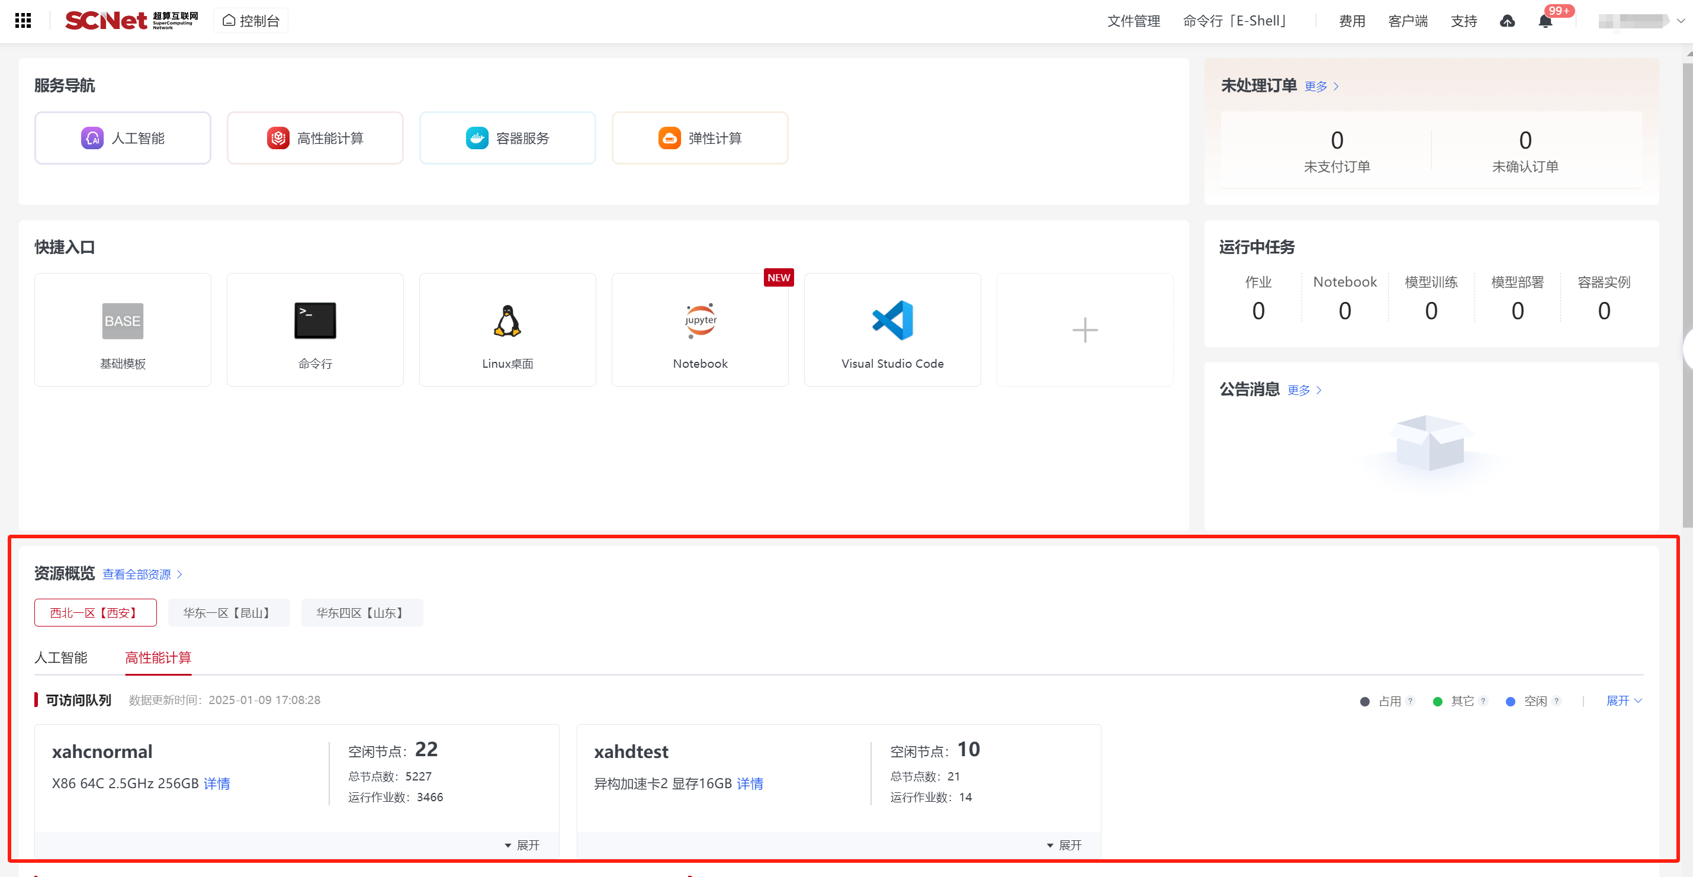Viewport: 1693px width, 877px height.
Task: Click the notification bell icon
Action: 1545,22
